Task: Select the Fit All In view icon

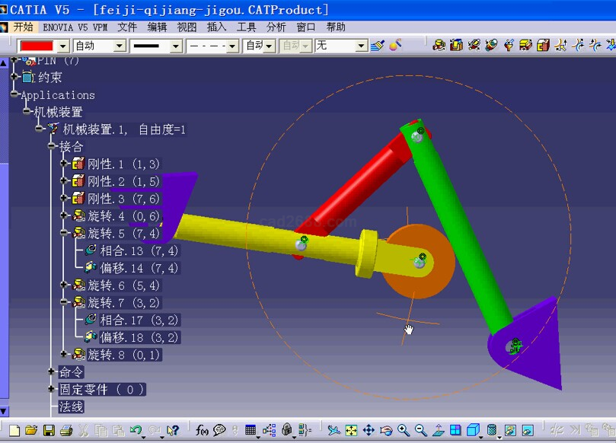Action: (351, 431)
